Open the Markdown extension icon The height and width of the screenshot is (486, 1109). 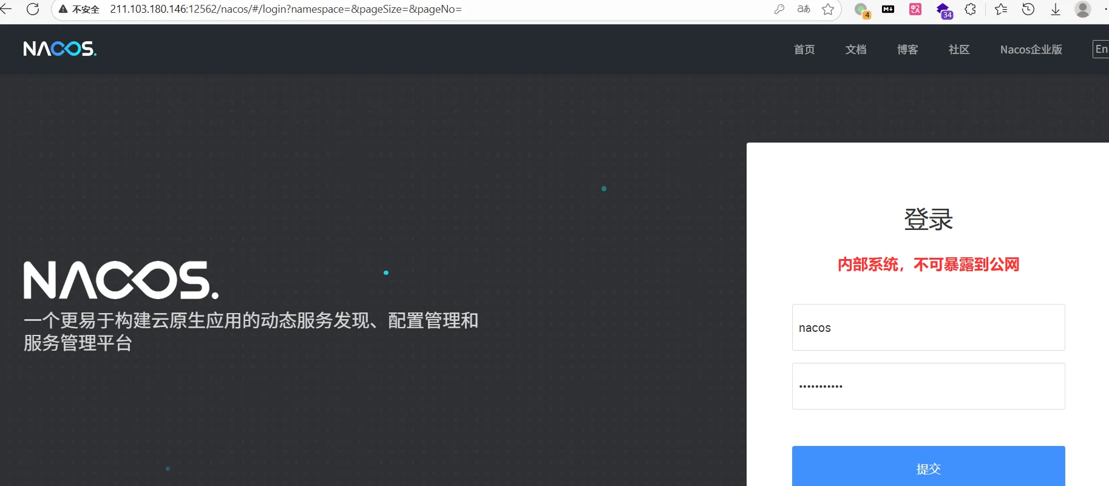(888, 9)
